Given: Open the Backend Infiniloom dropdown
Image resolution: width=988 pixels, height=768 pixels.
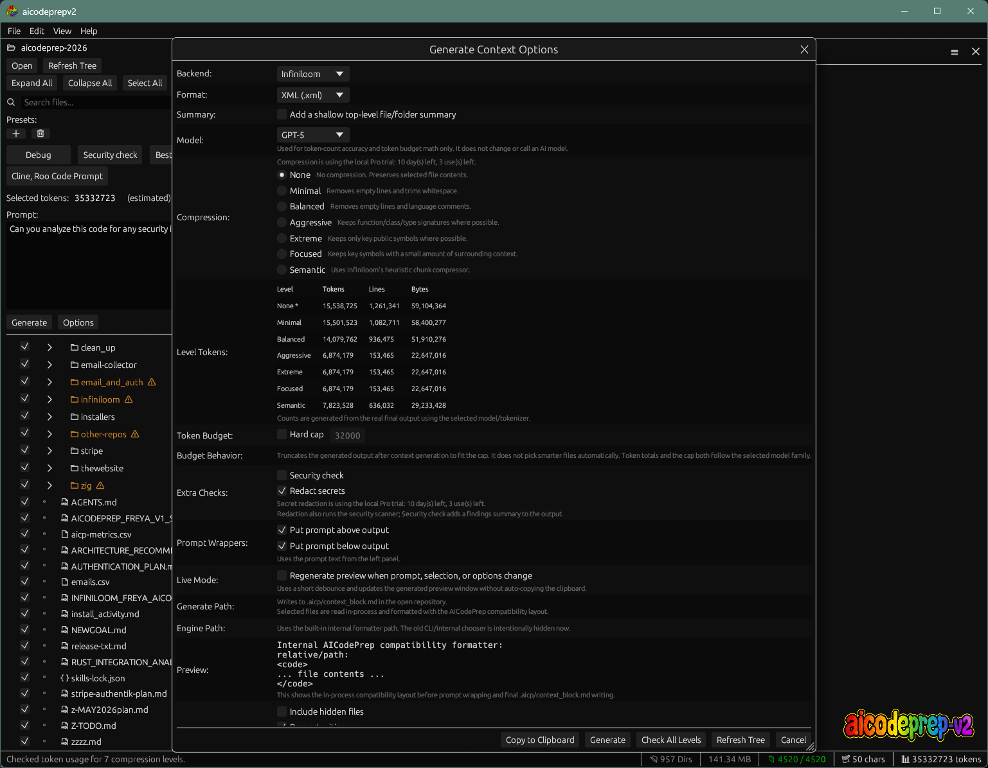Looking at the screenshot, I should point(313,74).
